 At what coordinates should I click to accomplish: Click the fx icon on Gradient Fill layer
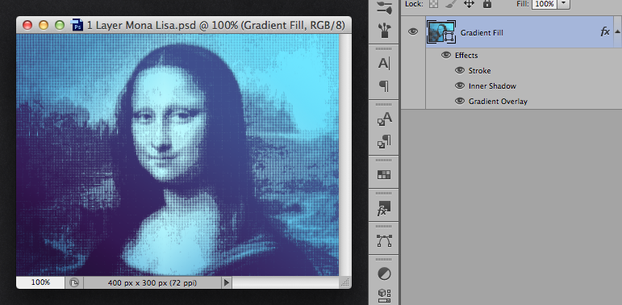[x=604, y=32]
